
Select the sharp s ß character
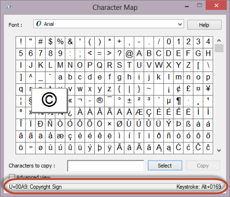188,124
